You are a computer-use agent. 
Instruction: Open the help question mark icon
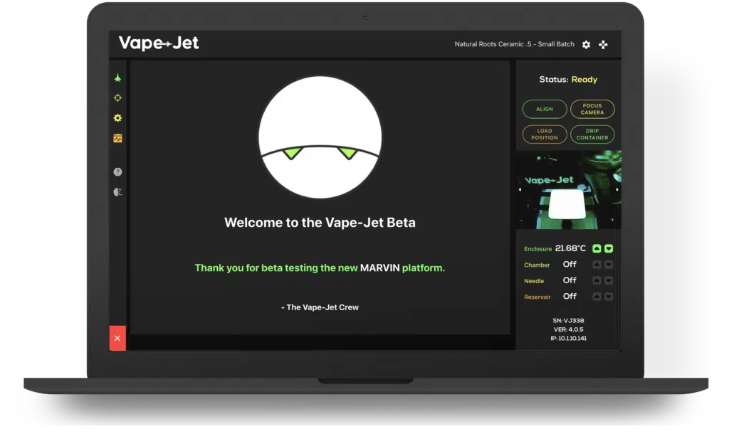coord(117,172)
